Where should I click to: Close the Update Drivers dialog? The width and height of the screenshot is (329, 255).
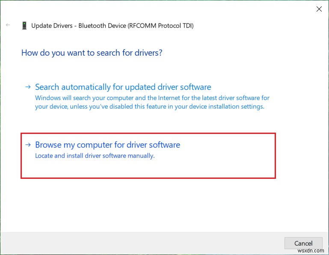(x=319, y=9)
